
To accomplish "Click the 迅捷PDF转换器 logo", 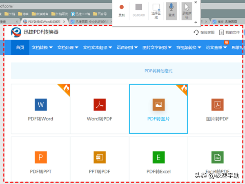I will coord(16,32).
